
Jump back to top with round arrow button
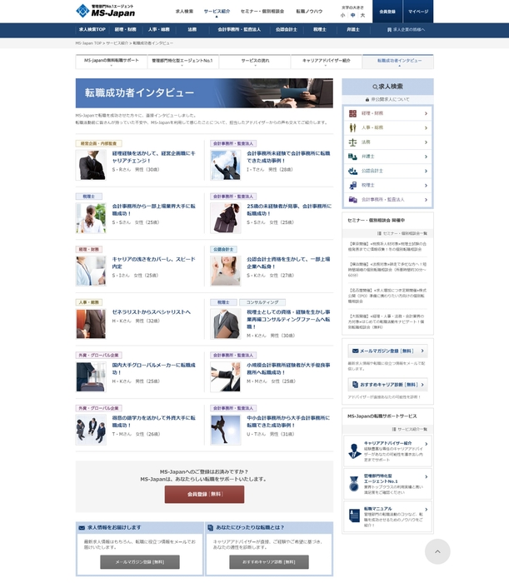[x=437, y=551]
